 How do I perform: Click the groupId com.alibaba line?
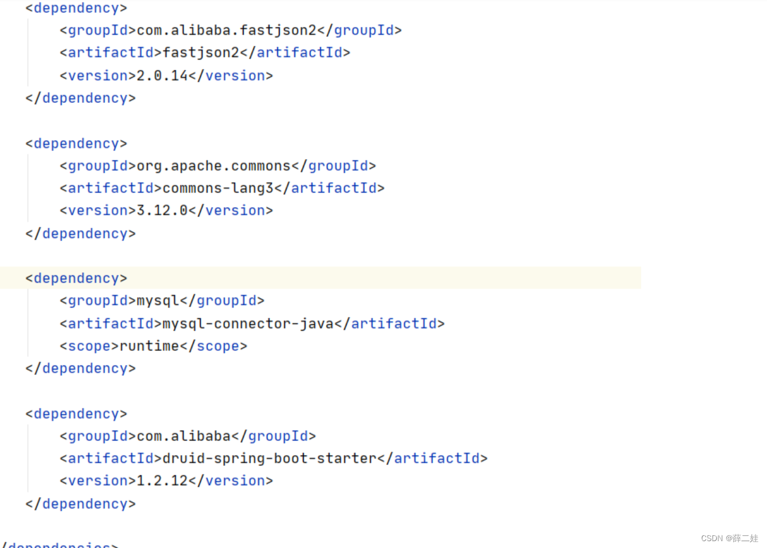click(x=188, y=436)
